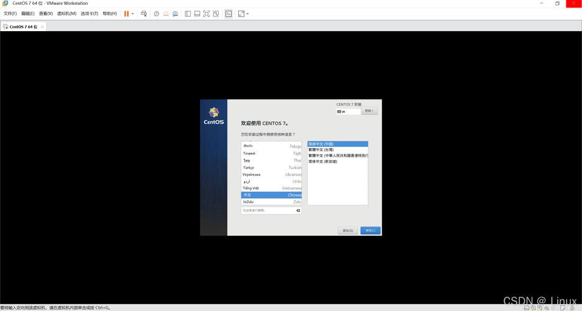Viewport: 582px width, 311px height.
Task: Click the language search input field
Action: [x=267, y=210]
